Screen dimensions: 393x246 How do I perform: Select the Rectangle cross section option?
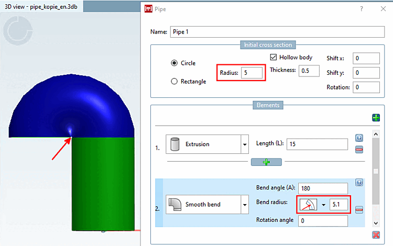pos(174,81)
